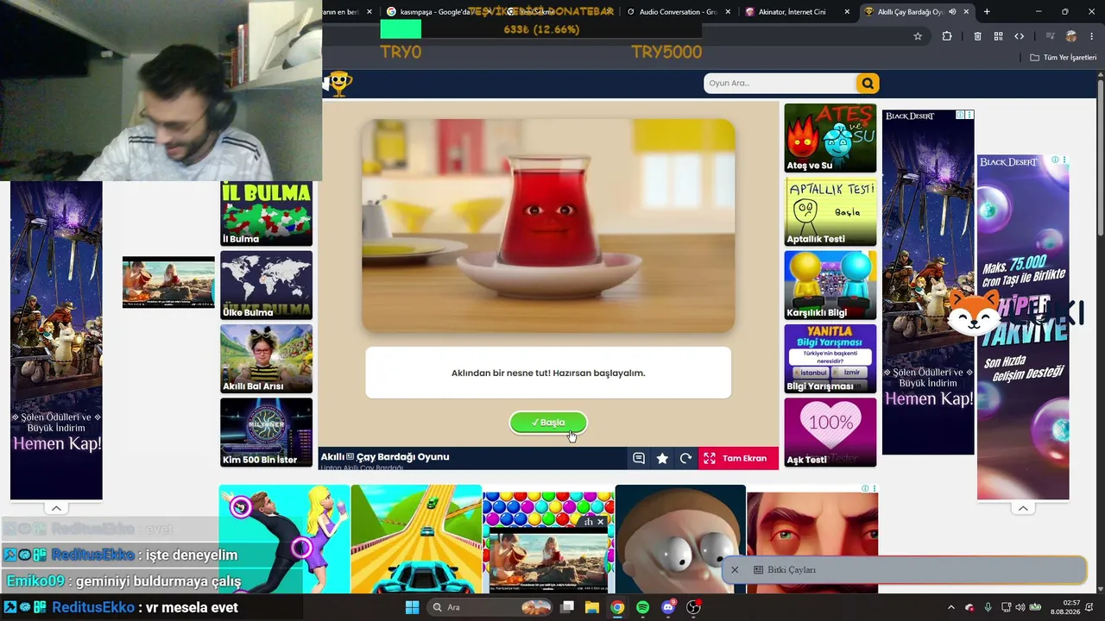Open the Bilgi Yarışması game thumbnail
Screen dimensions: 1105x621
830,359
